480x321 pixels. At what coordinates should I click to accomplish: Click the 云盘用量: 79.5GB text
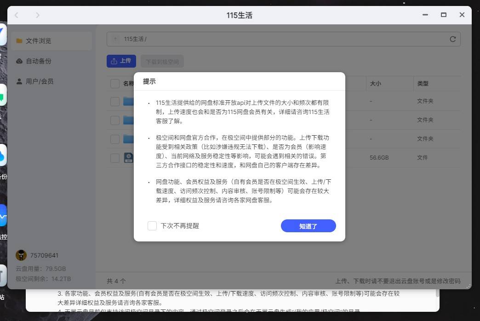(x=41, y=269)
